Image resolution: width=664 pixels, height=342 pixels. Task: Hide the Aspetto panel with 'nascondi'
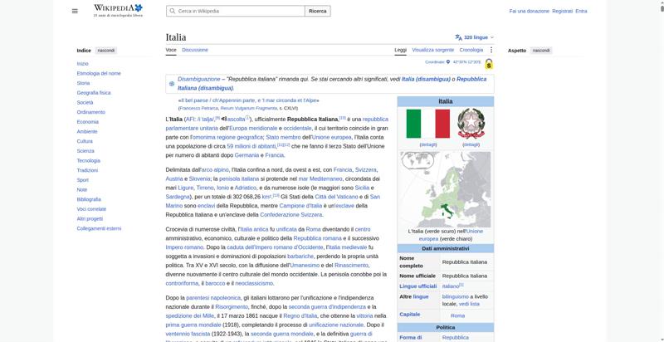541,51
